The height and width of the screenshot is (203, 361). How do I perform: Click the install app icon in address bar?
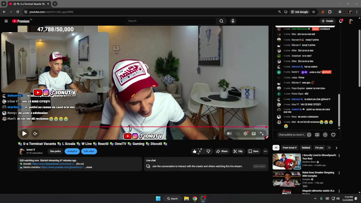click(x=286, y=12)
